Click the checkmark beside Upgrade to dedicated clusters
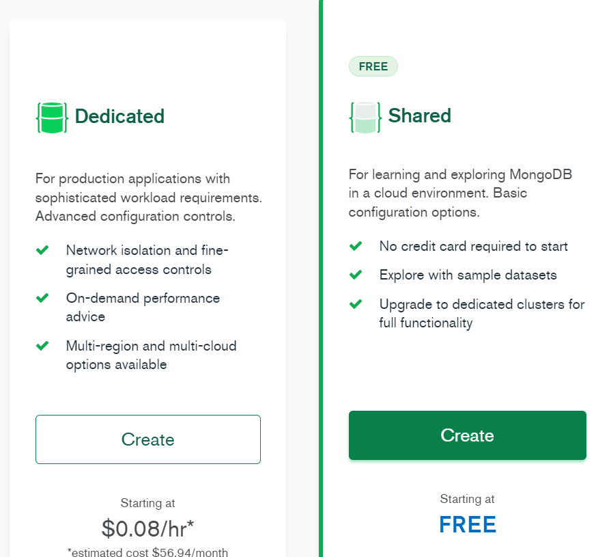 tap(356, 304)
